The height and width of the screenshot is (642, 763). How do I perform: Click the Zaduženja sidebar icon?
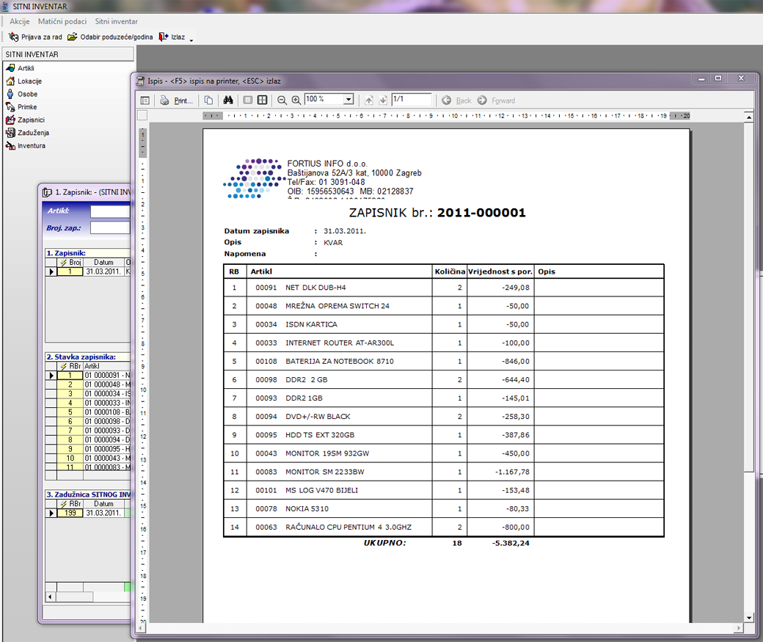10,133
